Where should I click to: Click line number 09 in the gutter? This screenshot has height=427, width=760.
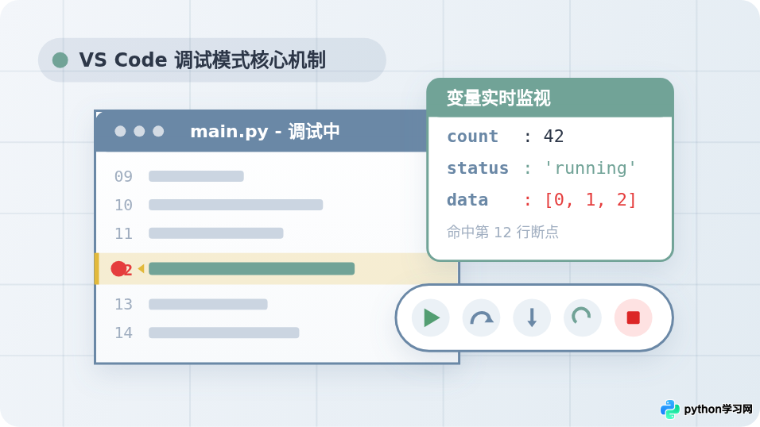pyautogui.click(x=123, y=176)
